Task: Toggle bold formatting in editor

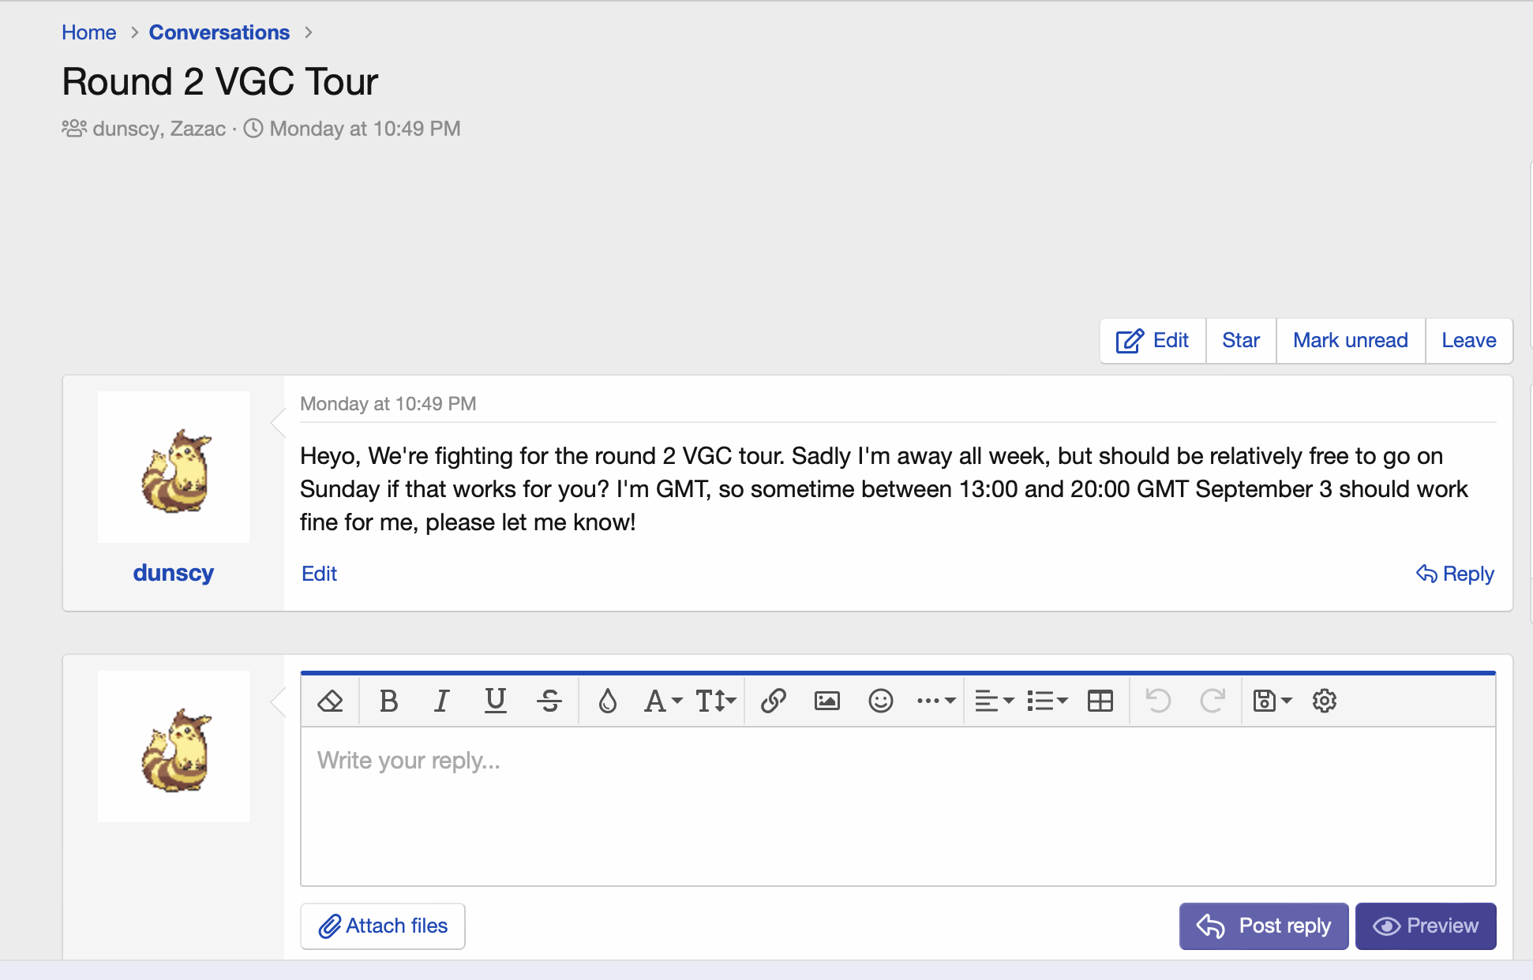Action: pyautogui.click(x=388, y=701)
